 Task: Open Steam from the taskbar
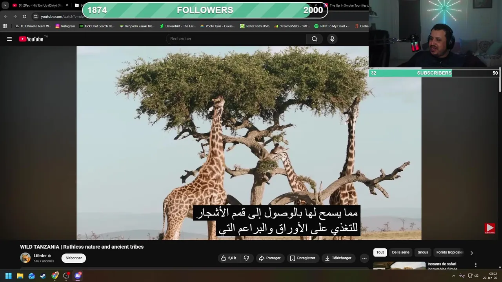pos(43,276)
